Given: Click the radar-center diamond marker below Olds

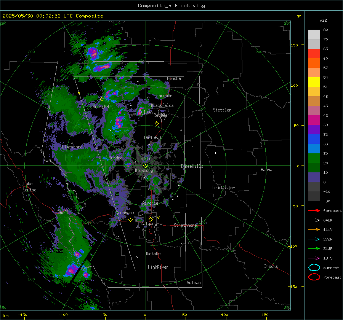Looking at the screenshot, I should click(145, 166).
